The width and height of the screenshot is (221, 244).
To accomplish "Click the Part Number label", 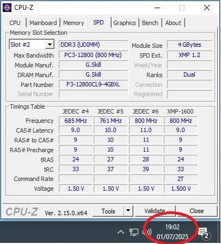I will (37, 85).
